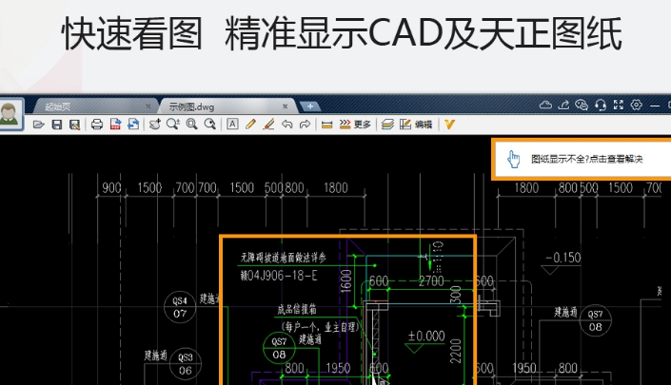The height and width of the screenshot is (385, 671).
Task: Open the WeChat chat icon
Action: click(x=582, y=105)
